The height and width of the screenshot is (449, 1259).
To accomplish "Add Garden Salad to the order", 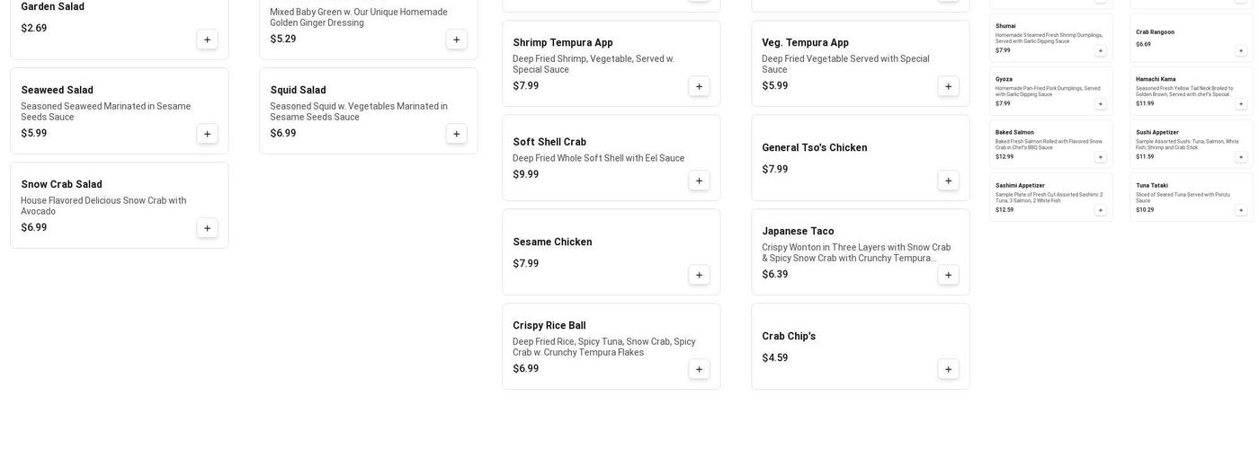I will tap(207, 40).
